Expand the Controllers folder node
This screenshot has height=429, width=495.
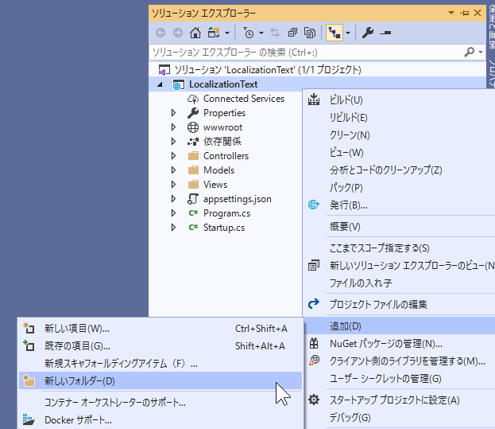point(174,156)
